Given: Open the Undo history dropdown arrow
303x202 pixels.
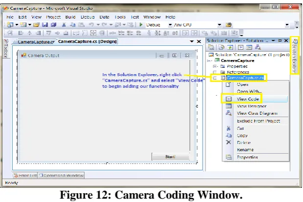Looking at the screenshot, I should point(98,25).
